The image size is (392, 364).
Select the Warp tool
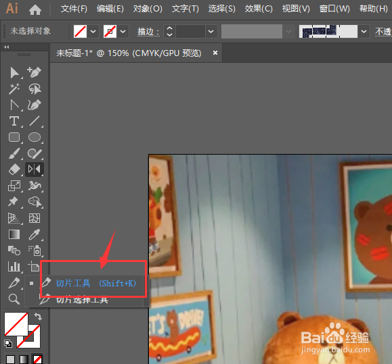click(35, 186)
